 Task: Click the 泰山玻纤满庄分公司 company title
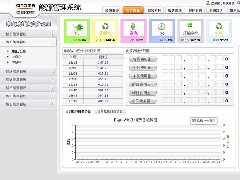tap(29, 24)
